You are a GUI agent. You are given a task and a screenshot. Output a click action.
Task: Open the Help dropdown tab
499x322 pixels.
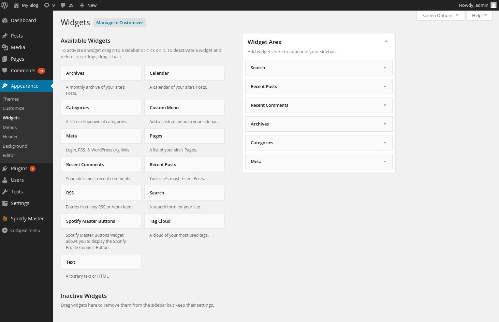point(479,16)
